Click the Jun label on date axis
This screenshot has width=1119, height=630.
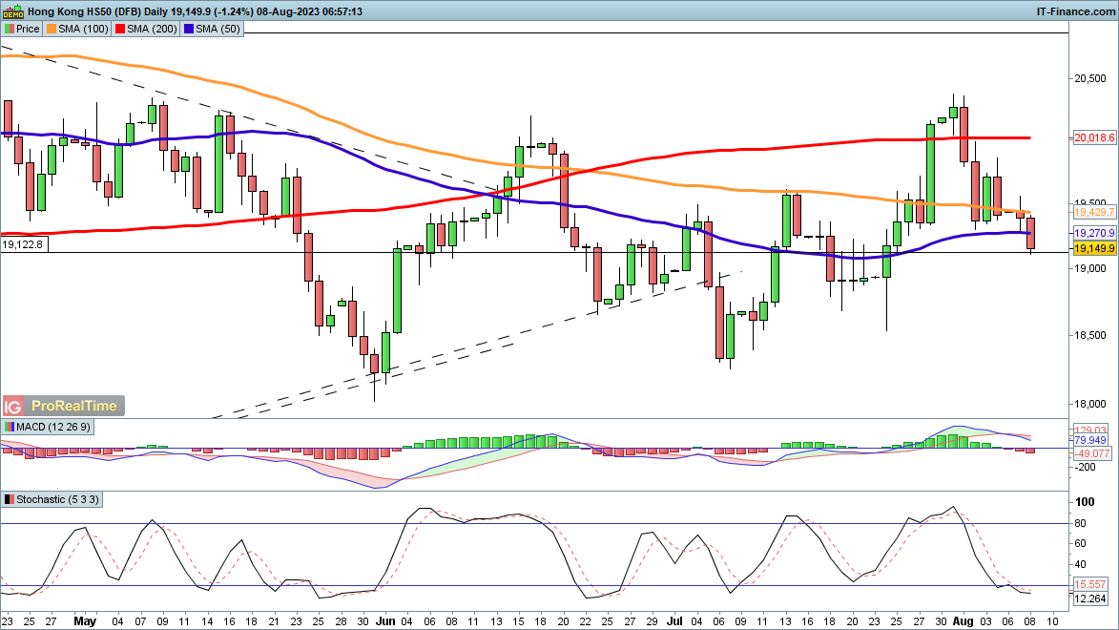(x=385, y=621)
